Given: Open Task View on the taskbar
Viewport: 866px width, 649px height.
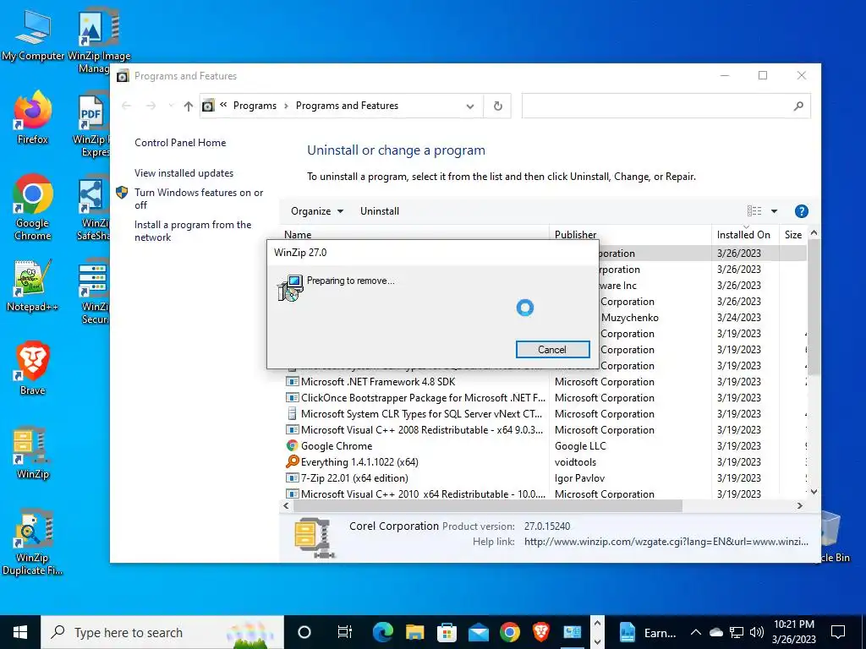Looking at the screenshot, I should [x=345, y=632].
